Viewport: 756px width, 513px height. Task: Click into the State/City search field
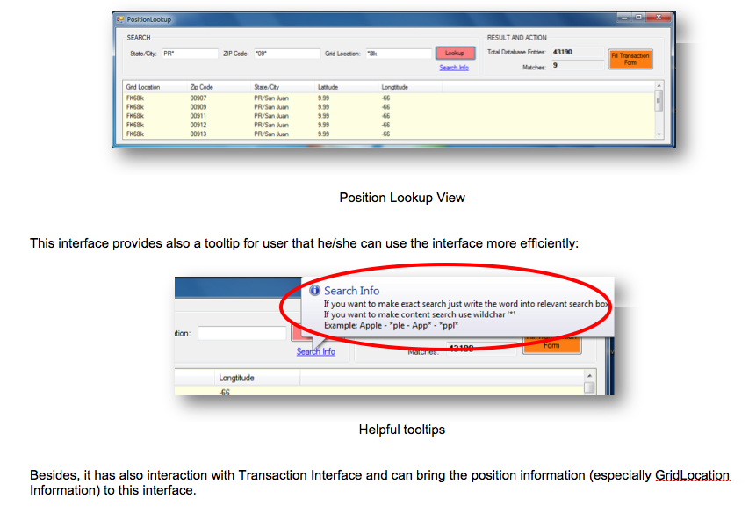189,54
